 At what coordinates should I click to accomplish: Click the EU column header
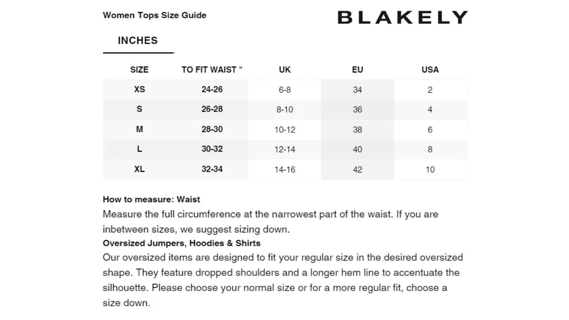[x=357, y=70]
